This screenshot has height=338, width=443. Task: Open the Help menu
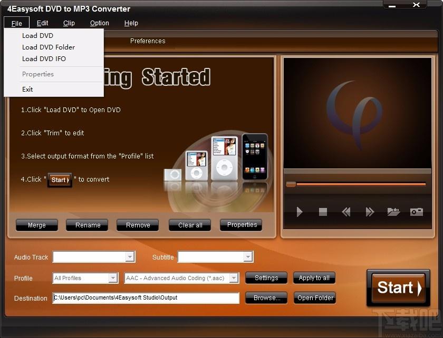pos(131,23)
